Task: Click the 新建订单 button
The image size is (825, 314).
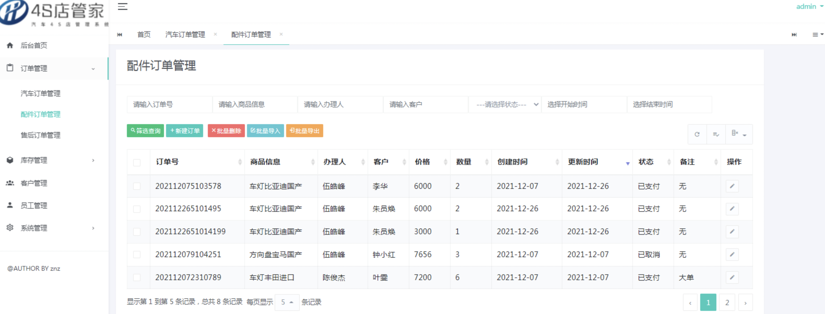Action: [185, 131]
